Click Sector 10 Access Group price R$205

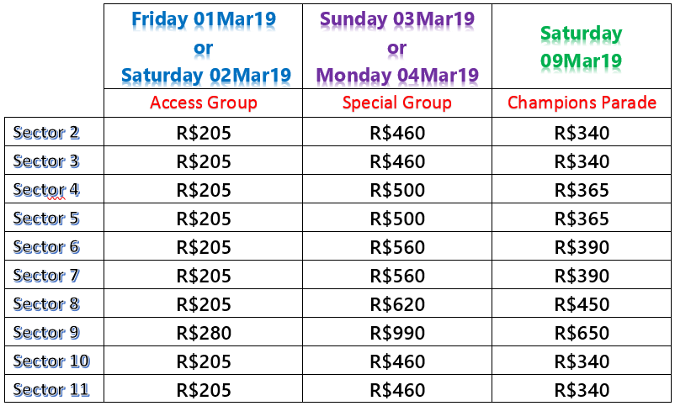(203, 361)
